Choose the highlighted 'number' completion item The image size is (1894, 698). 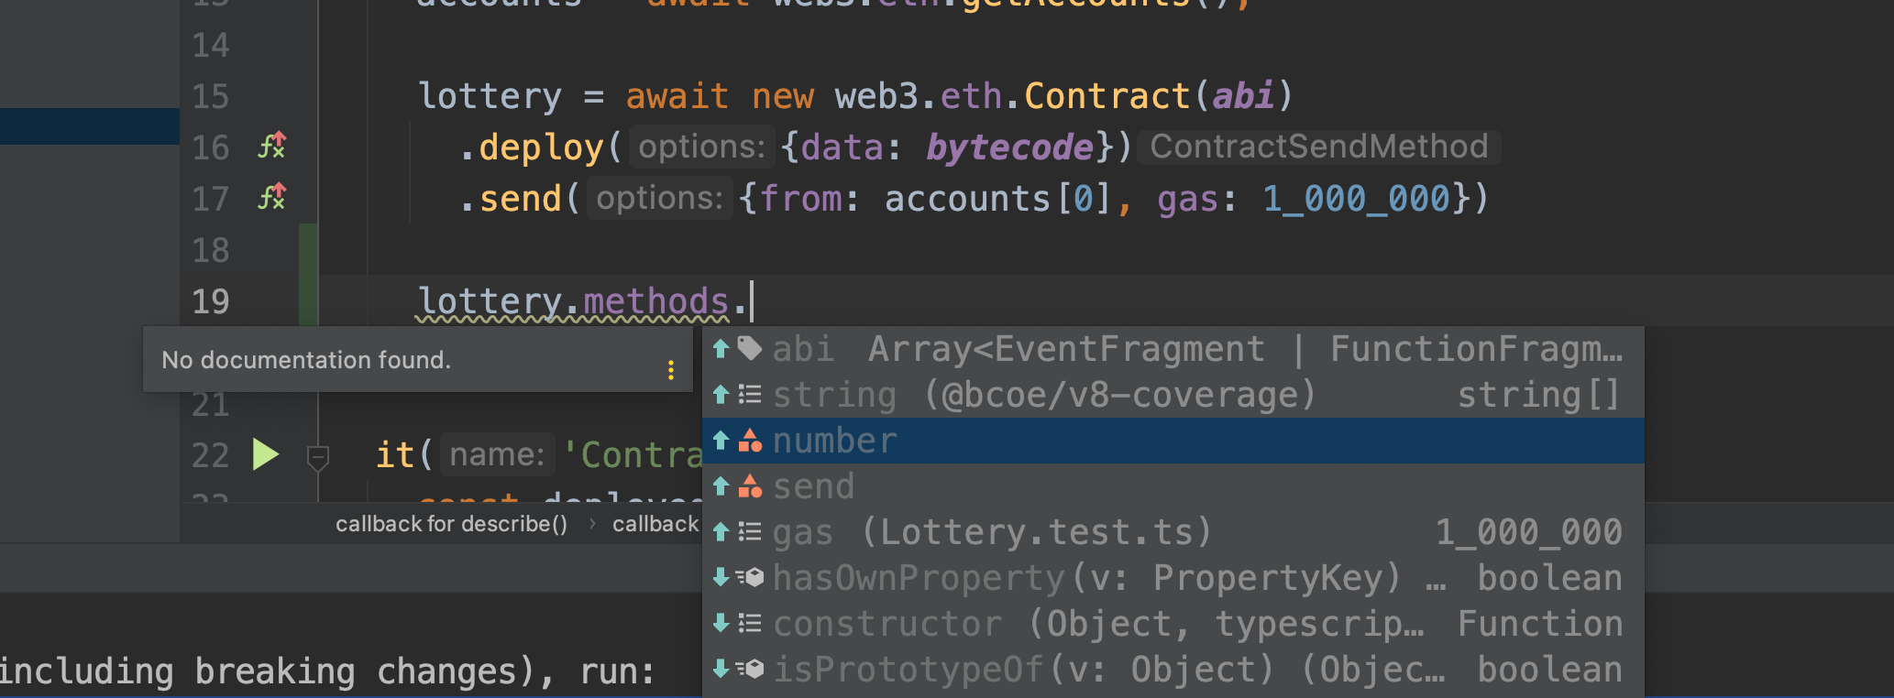coord(1173,441)
